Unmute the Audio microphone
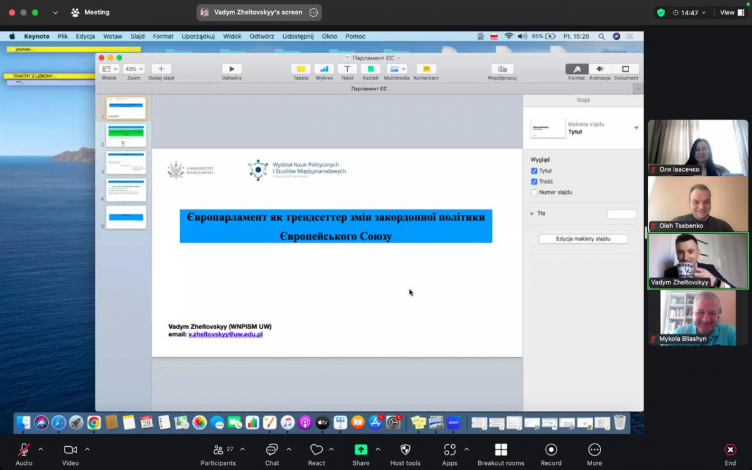 (x=24, y=450)
